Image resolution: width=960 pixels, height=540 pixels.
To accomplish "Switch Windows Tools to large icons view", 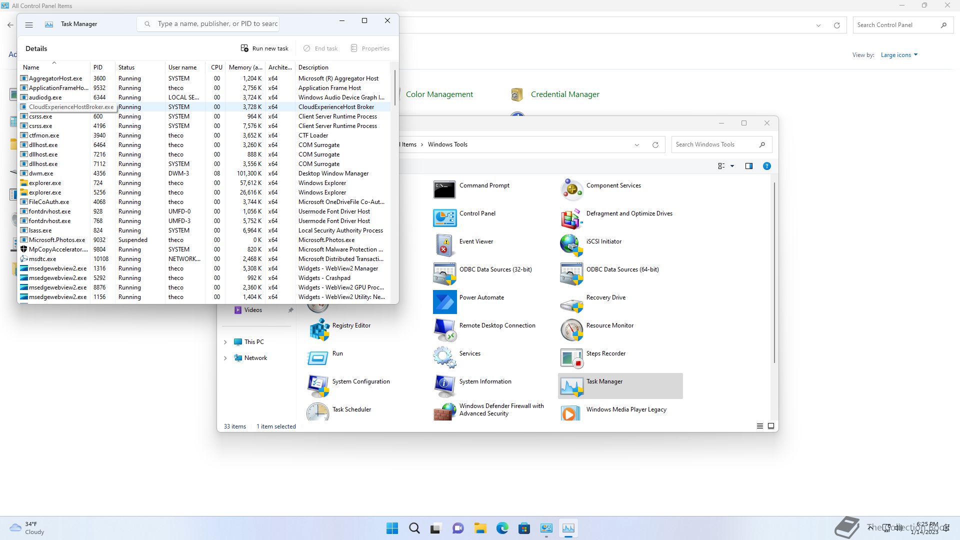I will tap(770, 426).
